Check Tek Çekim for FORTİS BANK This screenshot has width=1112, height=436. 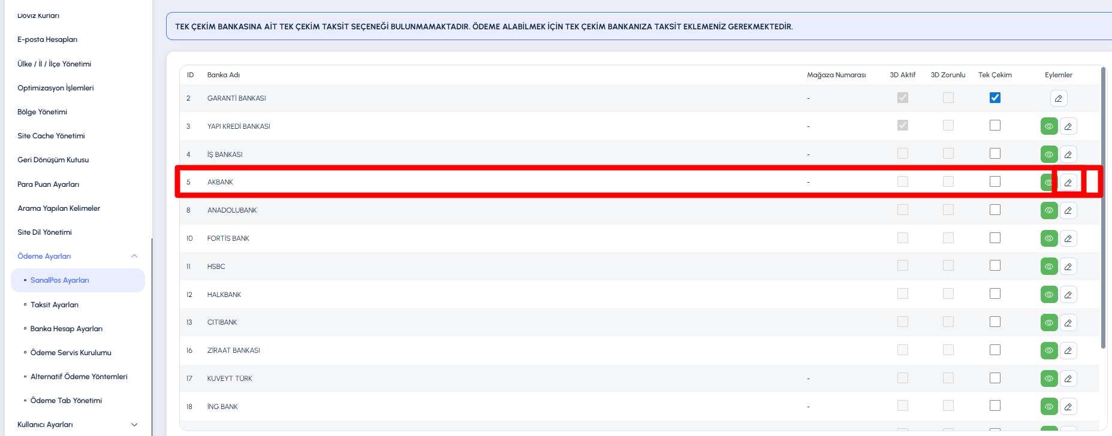(995, 238)
